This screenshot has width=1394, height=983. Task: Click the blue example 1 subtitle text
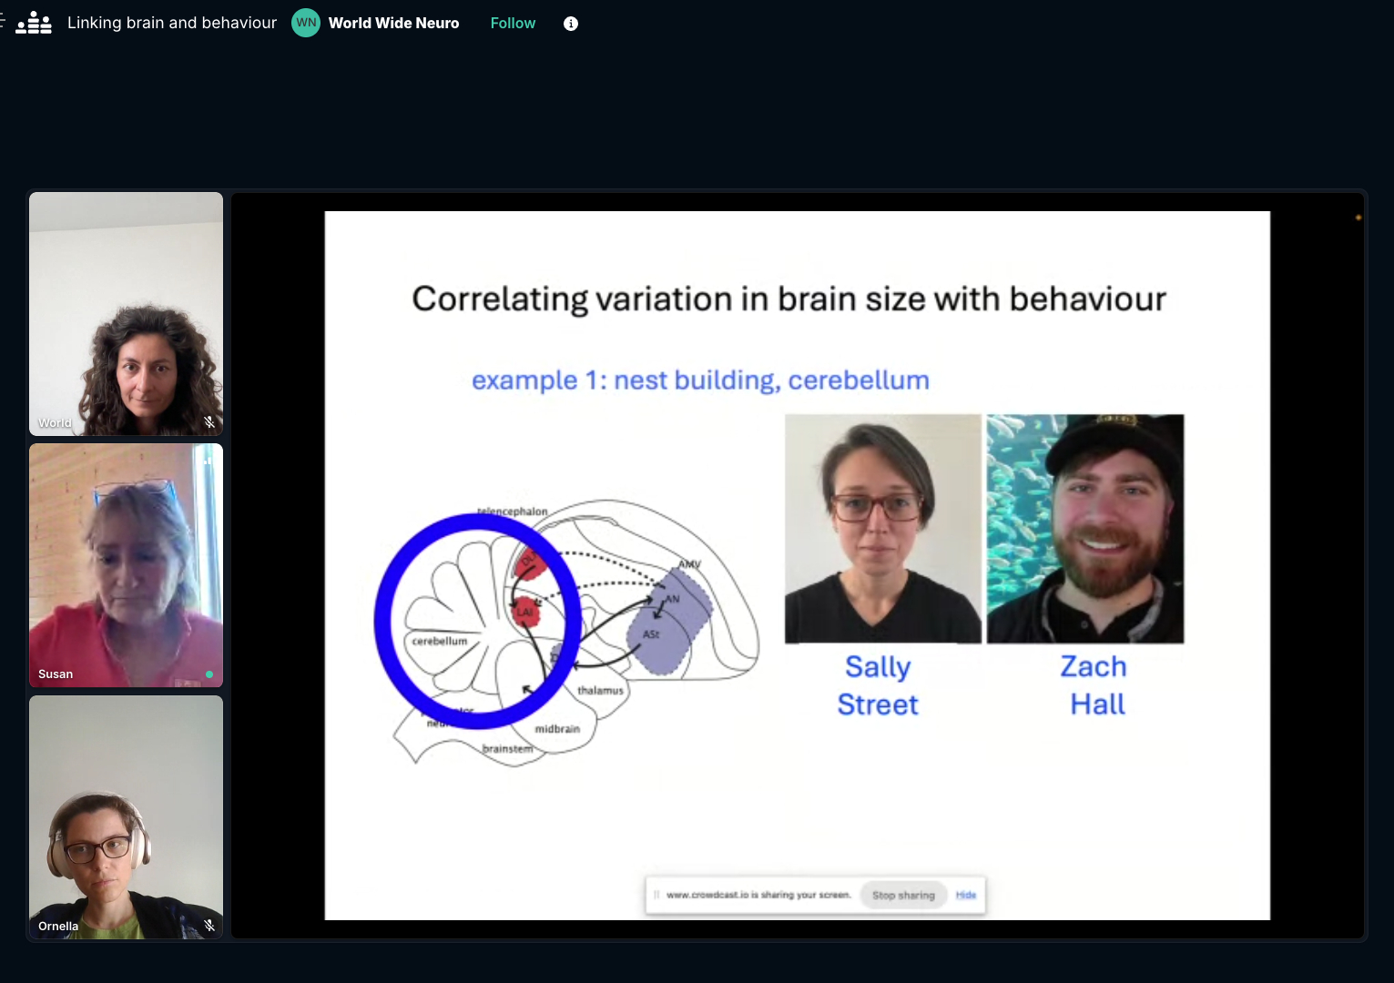(x=699, y=380)
